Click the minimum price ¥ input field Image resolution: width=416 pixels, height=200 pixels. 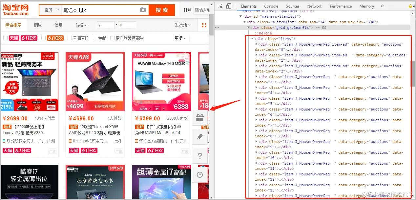pos(106,25)
